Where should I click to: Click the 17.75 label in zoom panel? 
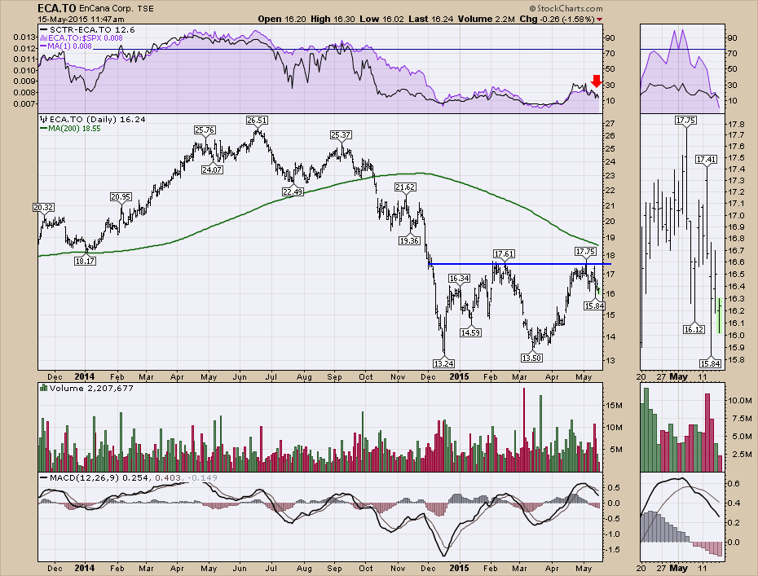[x=685, y=121]
